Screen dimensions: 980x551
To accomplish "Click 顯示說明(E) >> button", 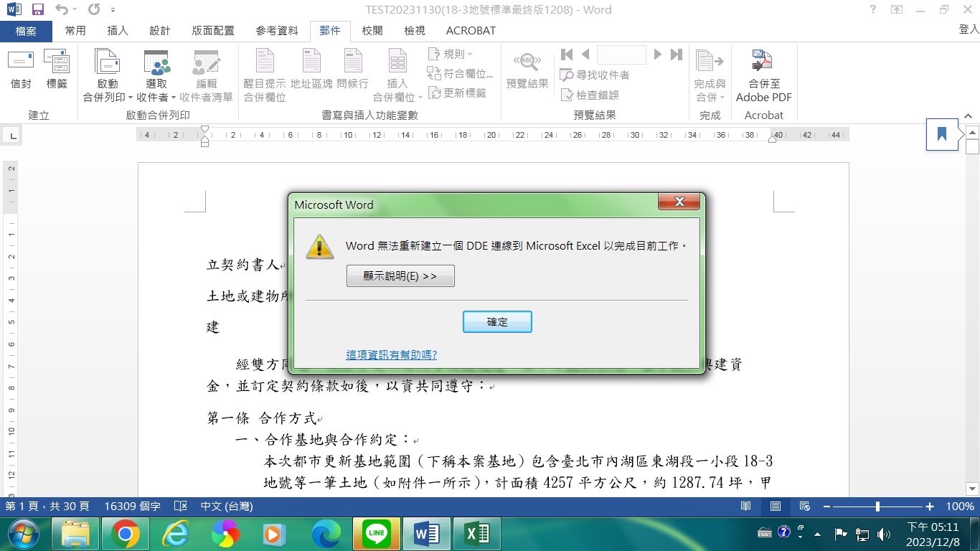I will click(x=400, y=276).
